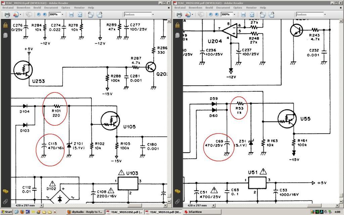Switch to the TEAC_VRDS10SE.pdf taskbar button
The width and height of the screenshot is (344, 215).
pyautogui.click(x=124, y=212)
